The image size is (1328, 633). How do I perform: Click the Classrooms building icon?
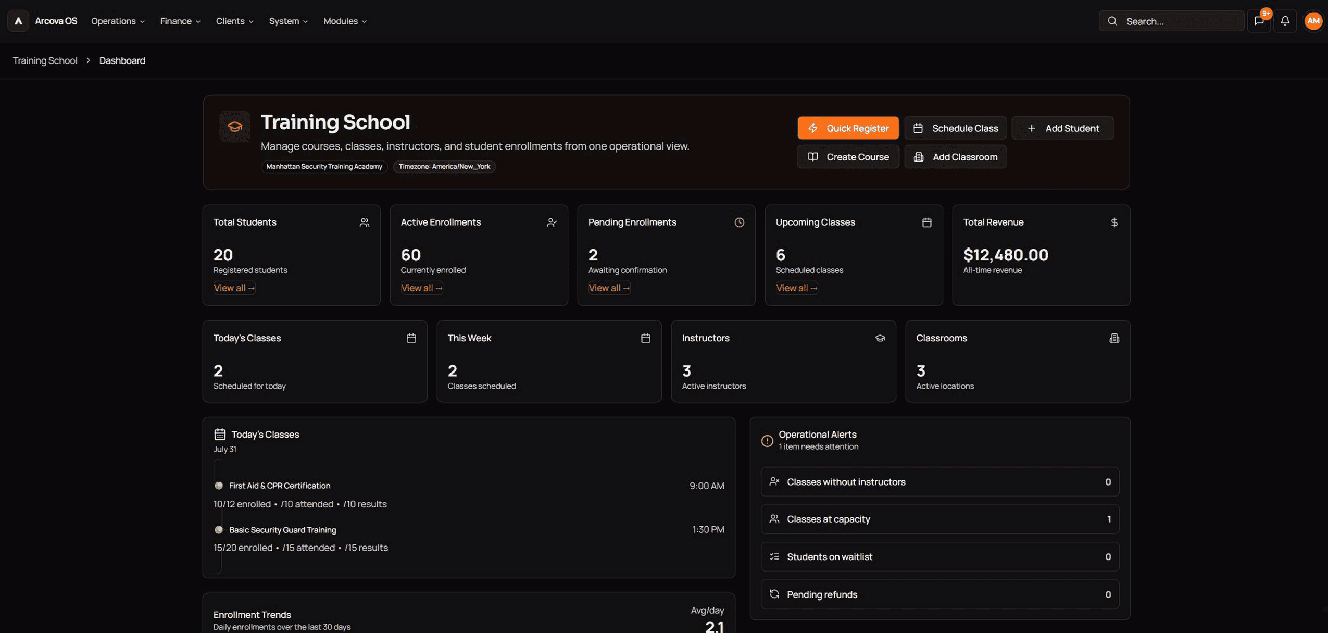[x=1114, y=338]
